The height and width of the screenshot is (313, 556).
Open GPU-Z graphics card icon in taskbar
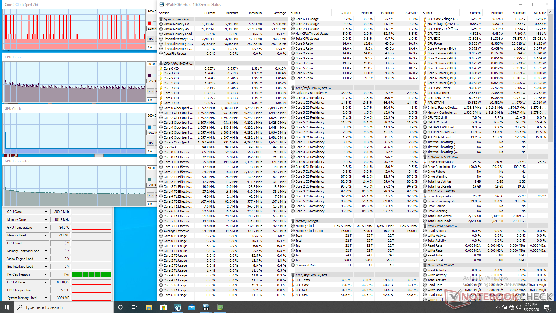(x=220, y=307)
